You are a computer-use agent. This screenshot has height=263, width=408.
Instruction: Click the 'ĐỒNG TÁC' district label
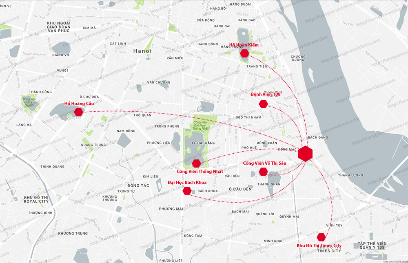tap(138, 186)
